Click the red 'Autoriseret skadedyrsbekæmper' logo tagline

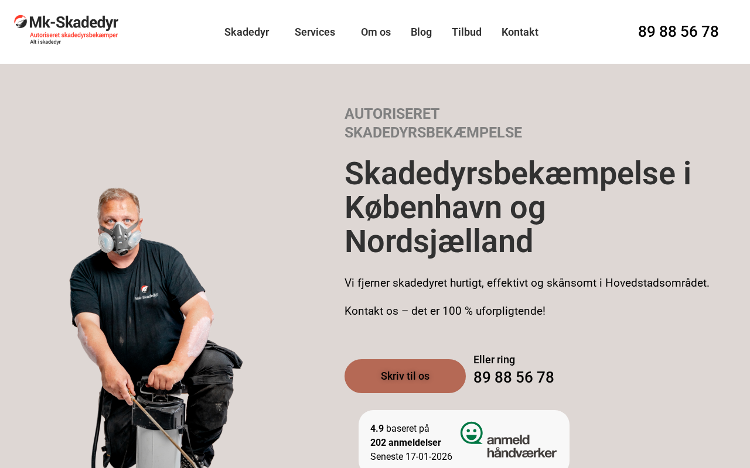74,35
